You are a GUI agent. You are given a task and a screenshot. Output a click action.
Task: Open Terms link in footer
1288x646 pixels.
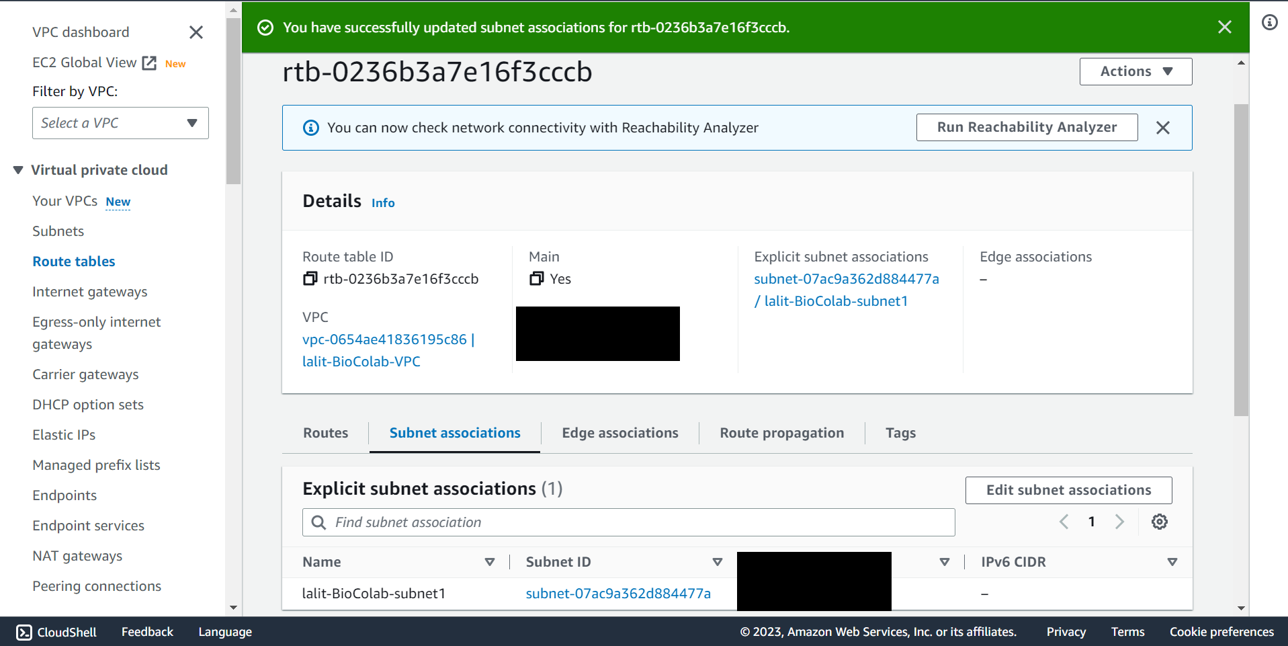1127,632
